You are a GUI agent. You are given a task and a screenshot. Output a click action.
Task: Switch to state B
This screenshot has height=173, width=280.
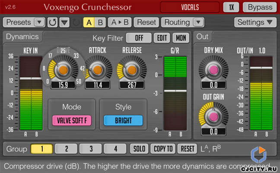pyautogui.click(x=100, y=22)
